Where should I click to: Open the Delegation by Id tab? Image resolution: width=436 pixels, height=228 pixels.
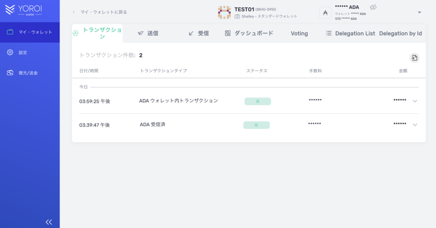[x=400, y=34]
